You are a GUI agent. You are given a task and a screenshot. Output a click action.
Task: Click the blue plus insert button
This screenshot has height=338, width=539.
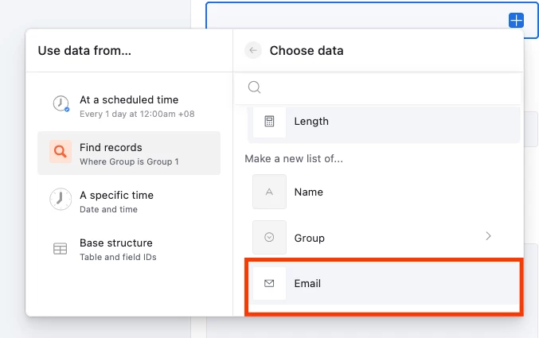coord(516,20)
